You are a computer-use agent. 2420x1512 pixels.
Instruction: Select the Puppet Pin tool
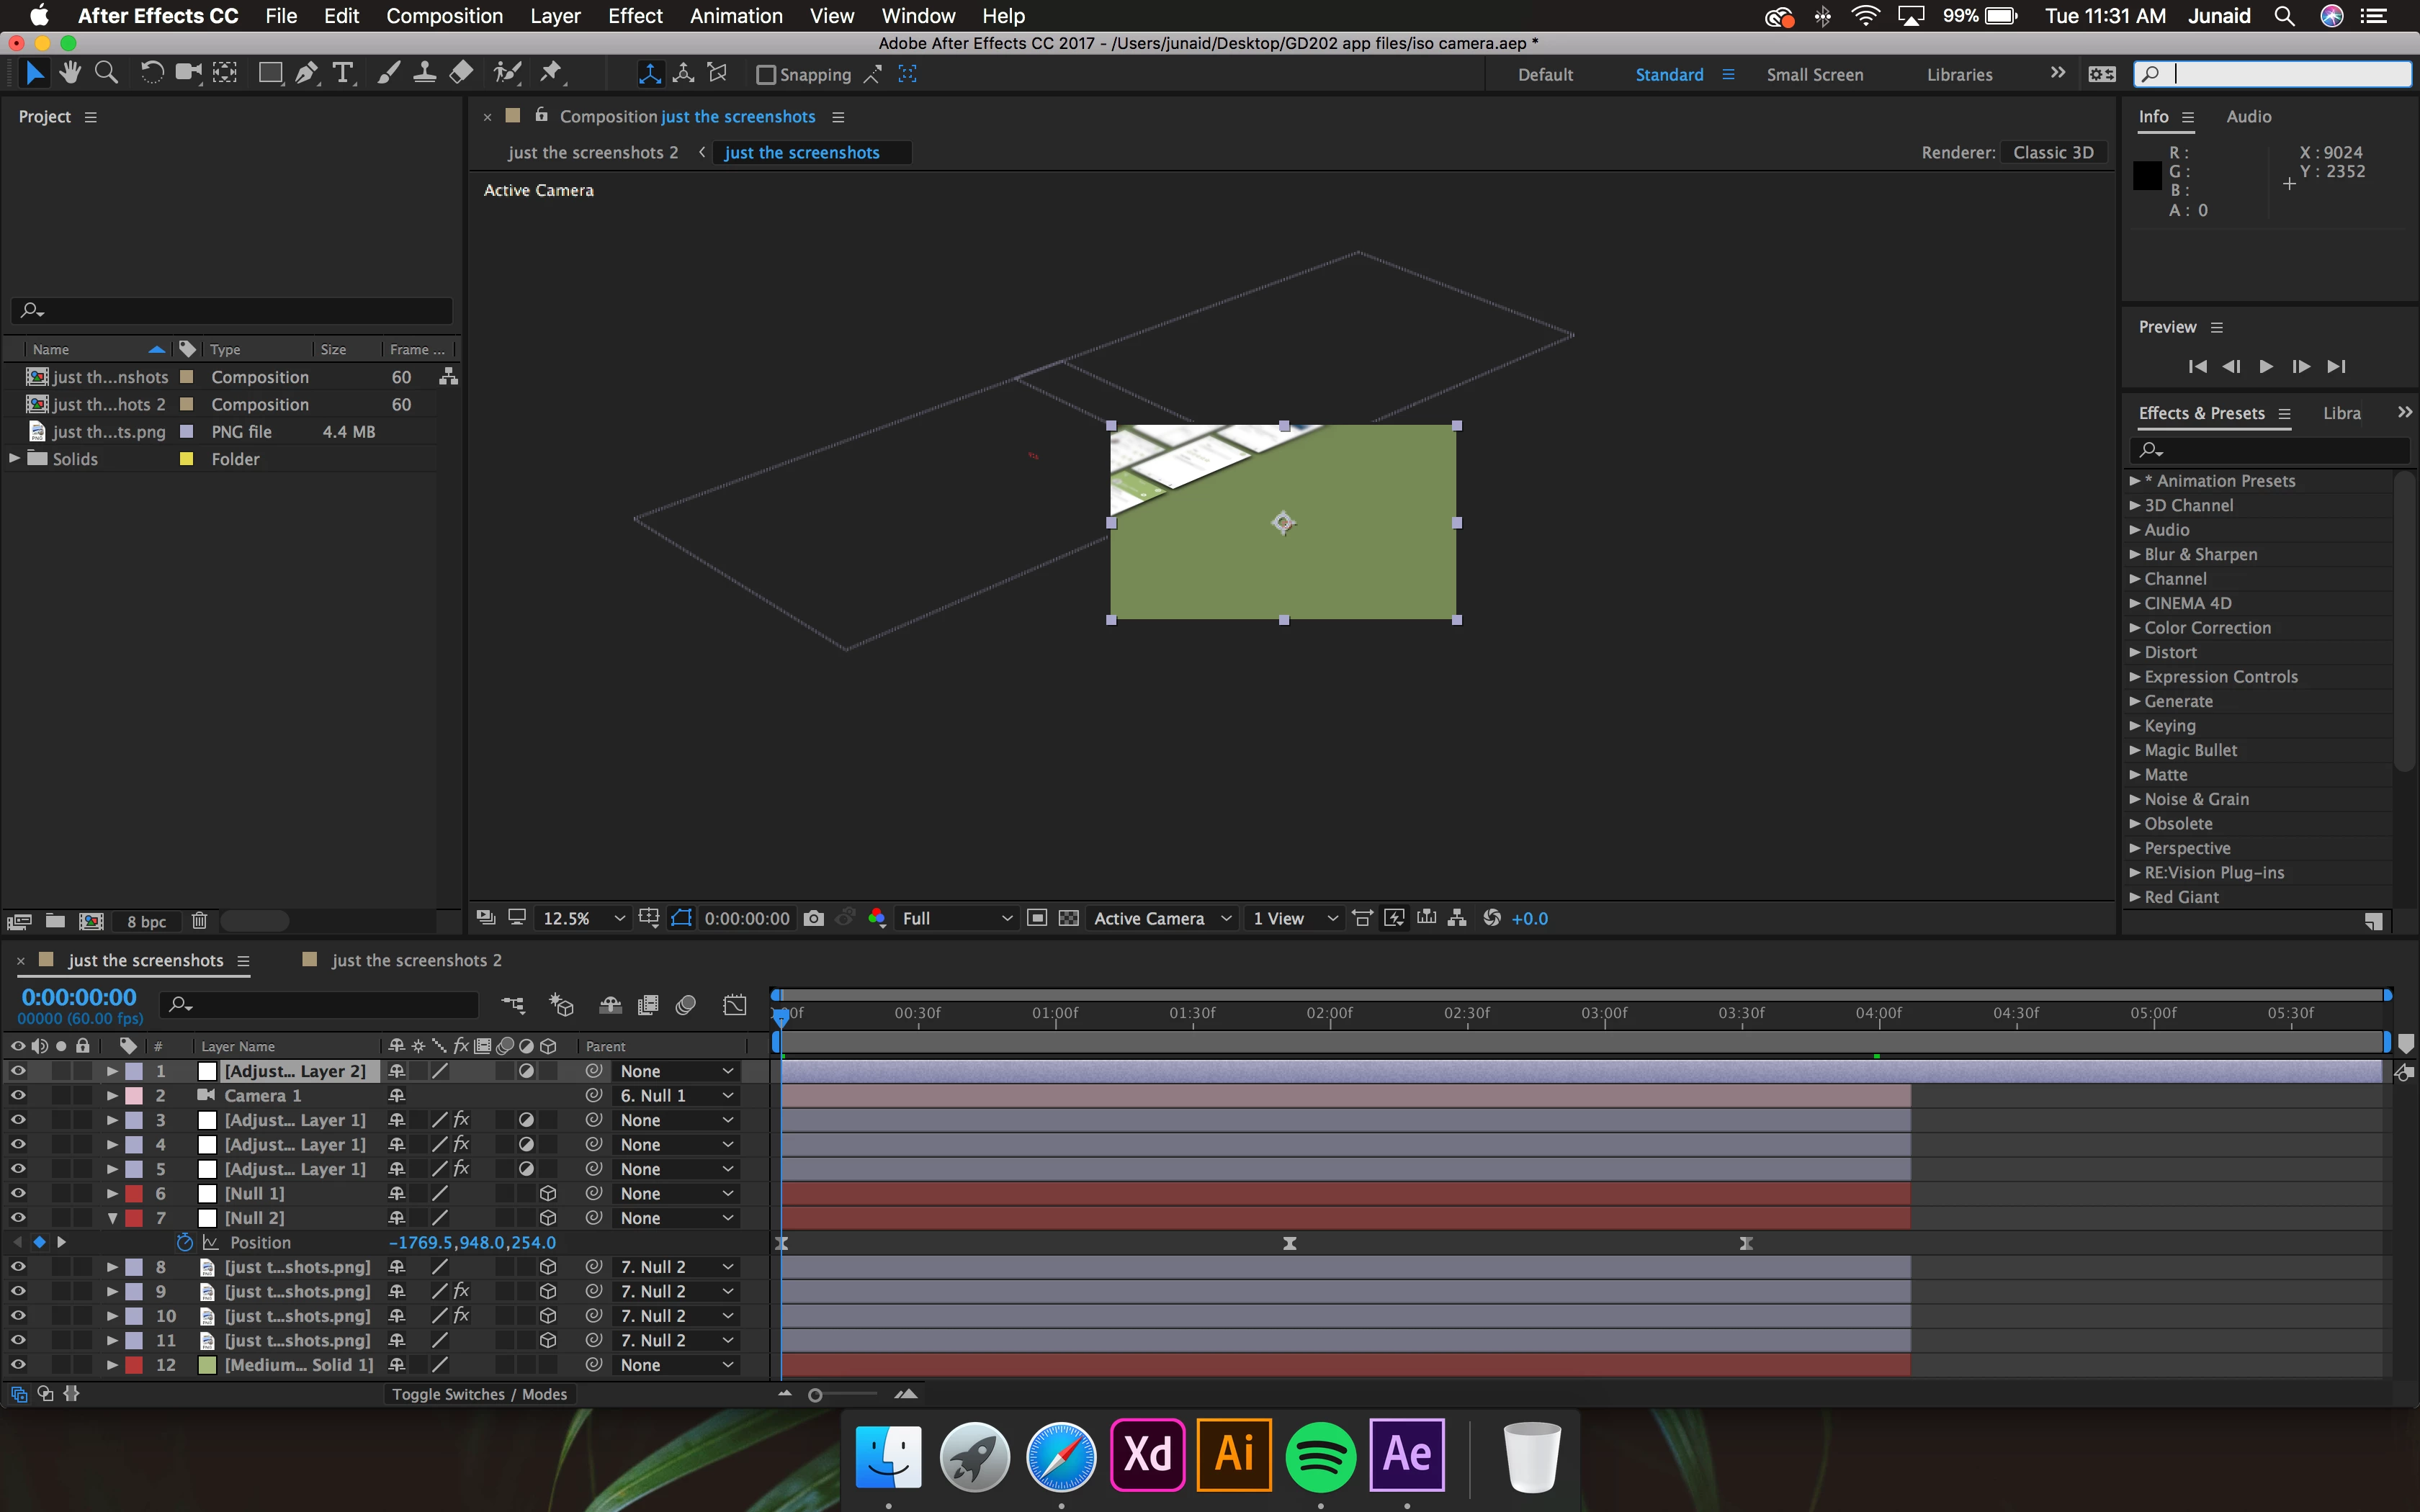coord(551,73)
